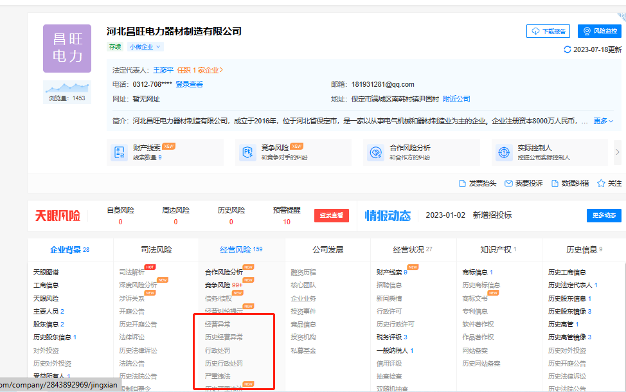Open 历史高管镜像 item
This screenshot has height=392, width=626.
[x=569, y=337]
